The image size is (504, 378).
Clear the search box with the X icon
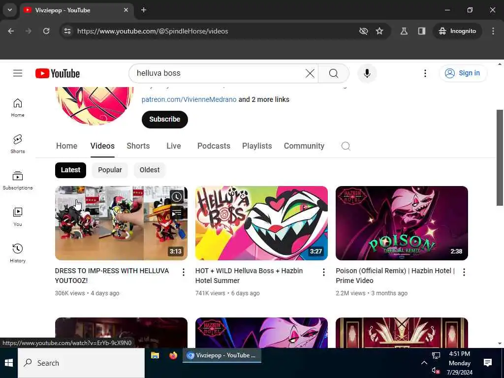click(x=310, y=73)
